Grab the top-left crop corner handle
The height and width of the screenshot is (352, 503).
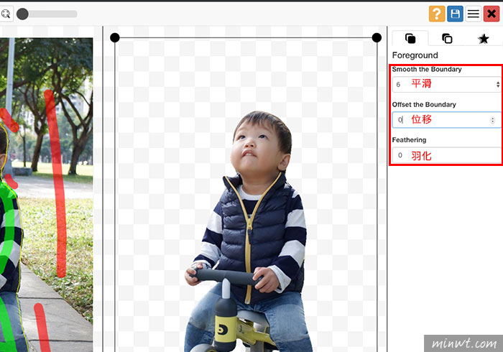coord(115,37)
